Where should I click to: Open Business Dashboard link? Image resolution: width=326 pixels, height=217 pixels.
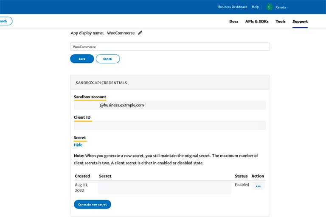click(x=233, y=7)
